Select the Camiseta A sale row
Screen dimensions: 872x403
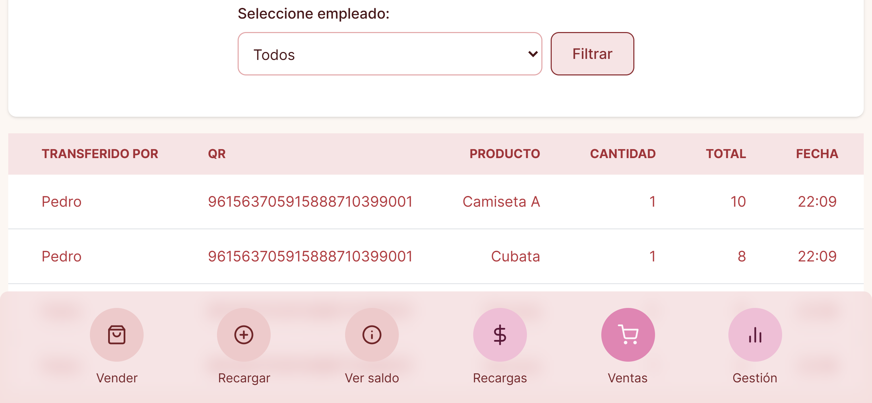point(436,201)
